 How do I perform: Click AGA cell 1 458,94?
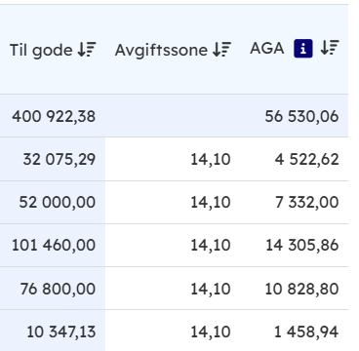[x=306, y=331]
